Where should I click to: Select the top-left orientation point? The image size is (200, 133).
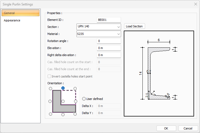coord(50,89)
